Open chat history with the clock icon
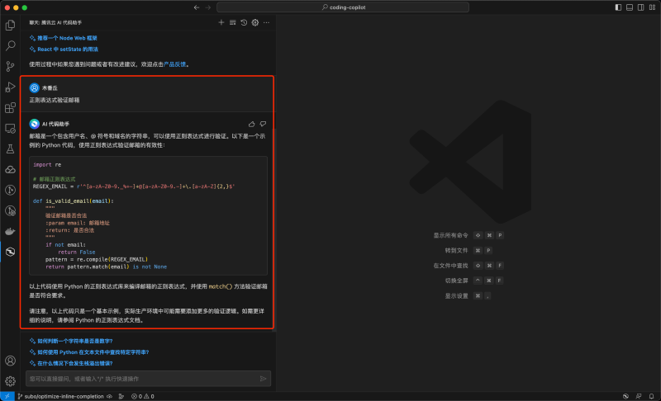Image resolution: width=661 pixels, height=401 pixels. pyautogui.click(x=244, y=22)
